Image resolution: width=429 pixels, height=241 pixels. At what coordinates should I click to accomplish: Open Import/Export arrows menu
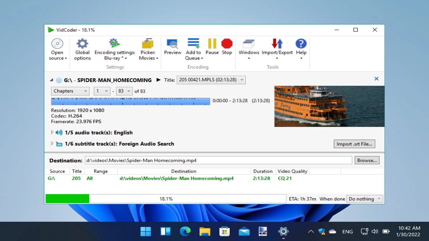pos(277,49)
